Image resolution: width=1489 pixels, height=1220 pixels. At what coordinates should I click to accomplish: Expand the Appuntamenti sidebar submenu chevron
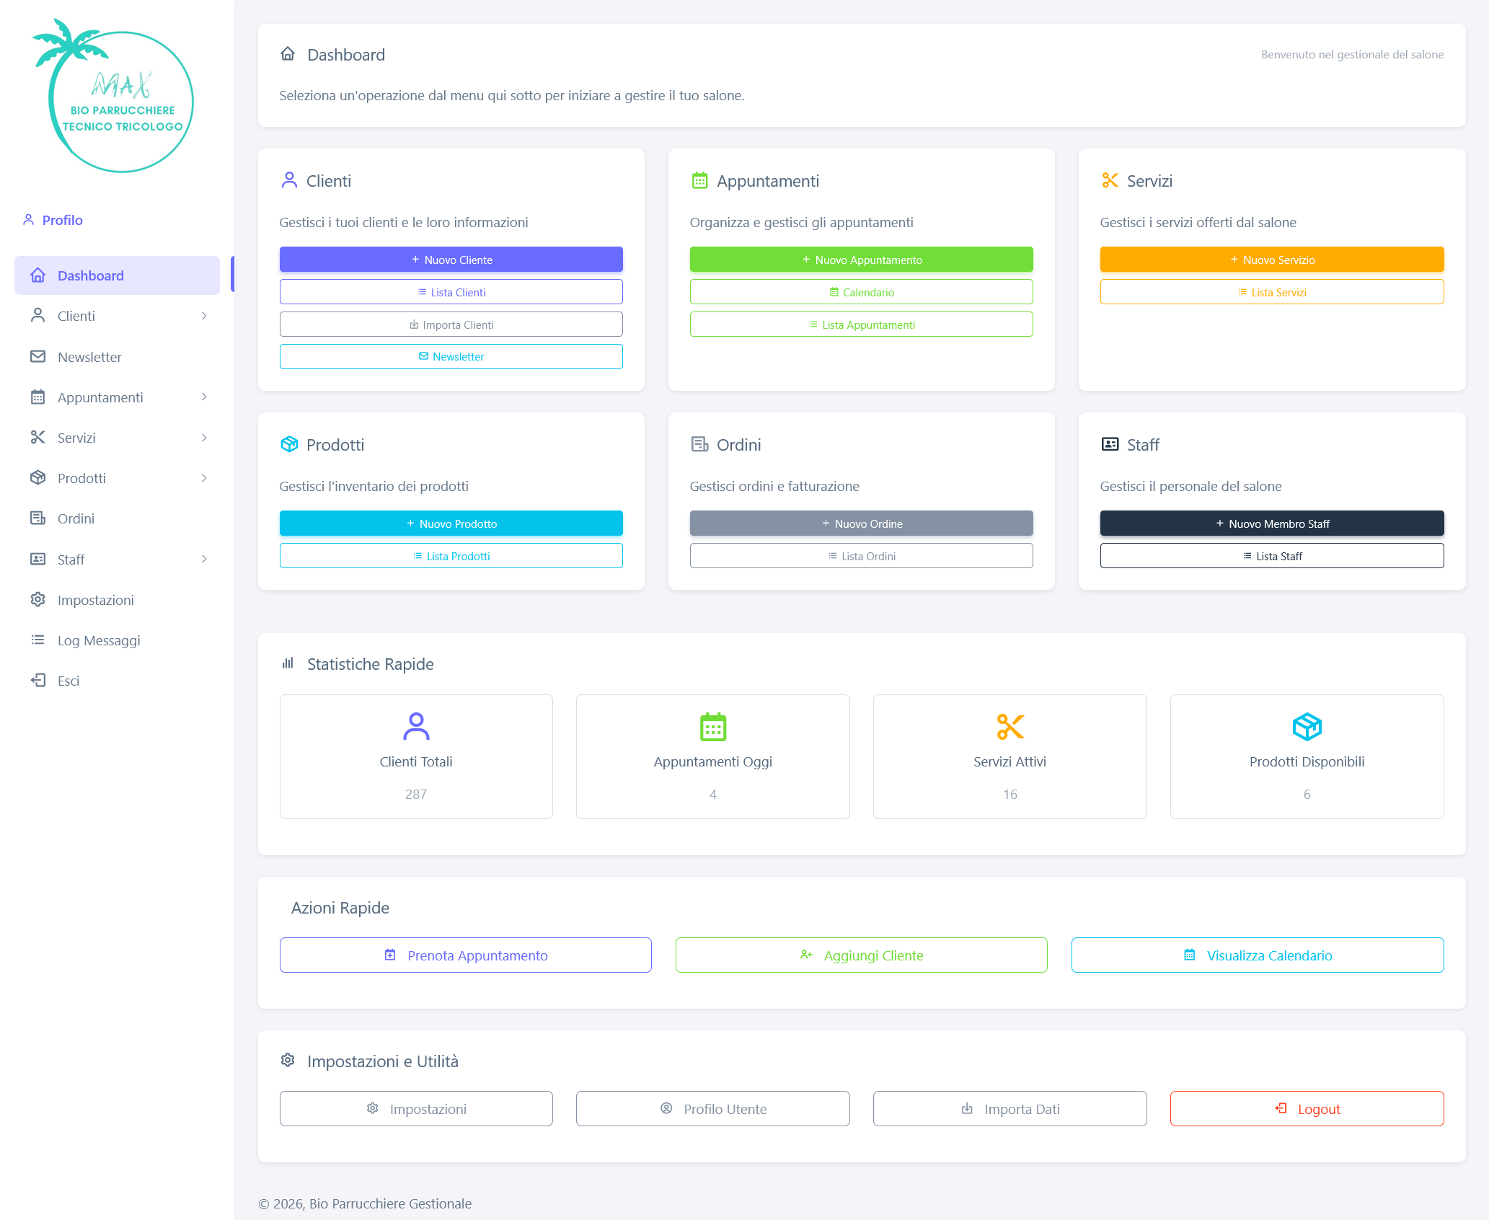[x=204, y=397]
